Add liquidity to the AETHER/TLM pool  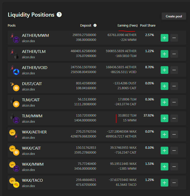coord(164,54)
